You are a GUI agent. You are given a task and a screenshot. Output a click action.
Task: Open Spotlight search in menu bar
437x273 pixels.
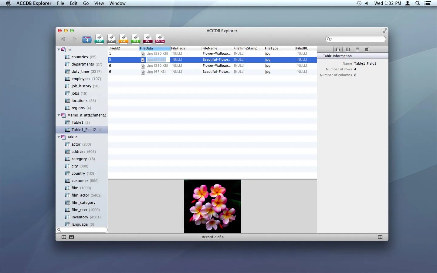pos(418,3)
